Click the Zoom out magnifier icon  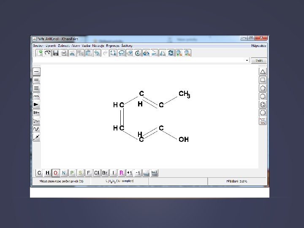pyautogui.click(x=187, y=53)
